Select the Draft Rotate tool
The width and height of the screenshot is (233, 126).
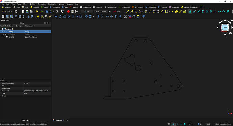(60, 16)
